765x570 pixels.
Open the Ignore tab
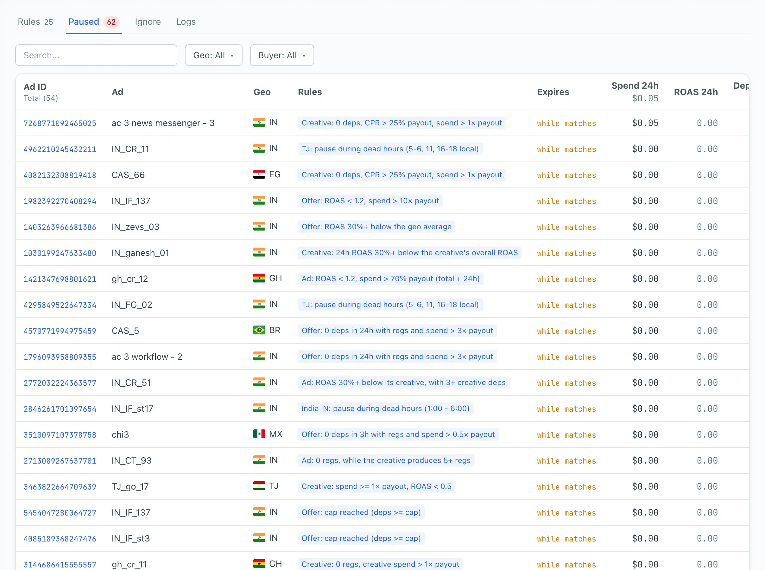[x=148, y=22]
